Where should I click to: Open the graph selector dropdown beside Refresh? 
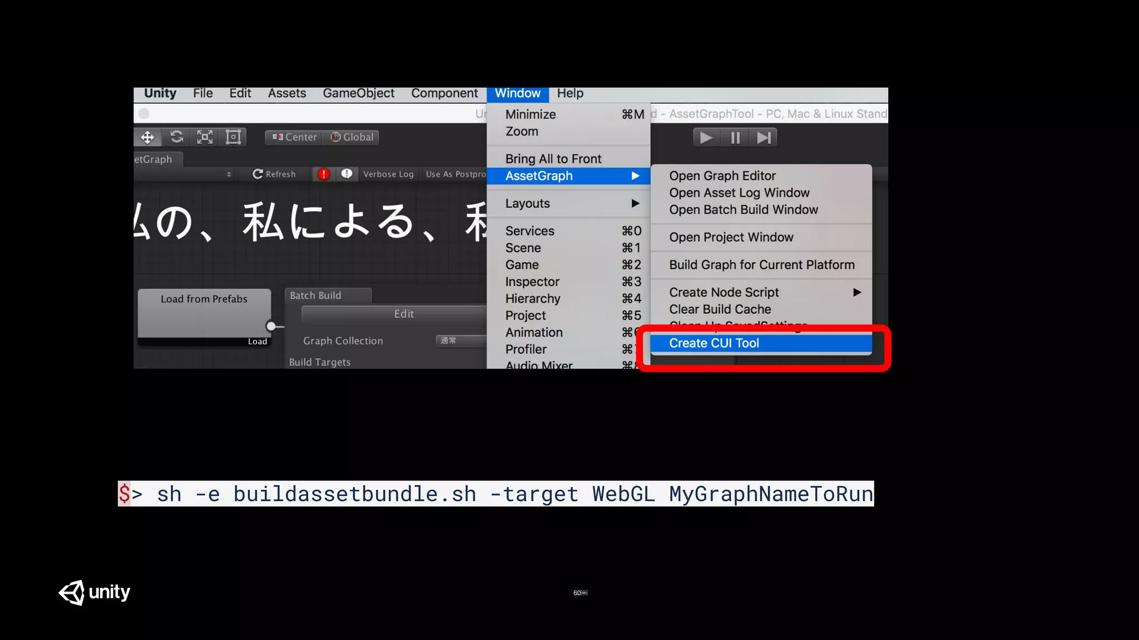pyautogui.click(x=184, y=174)
